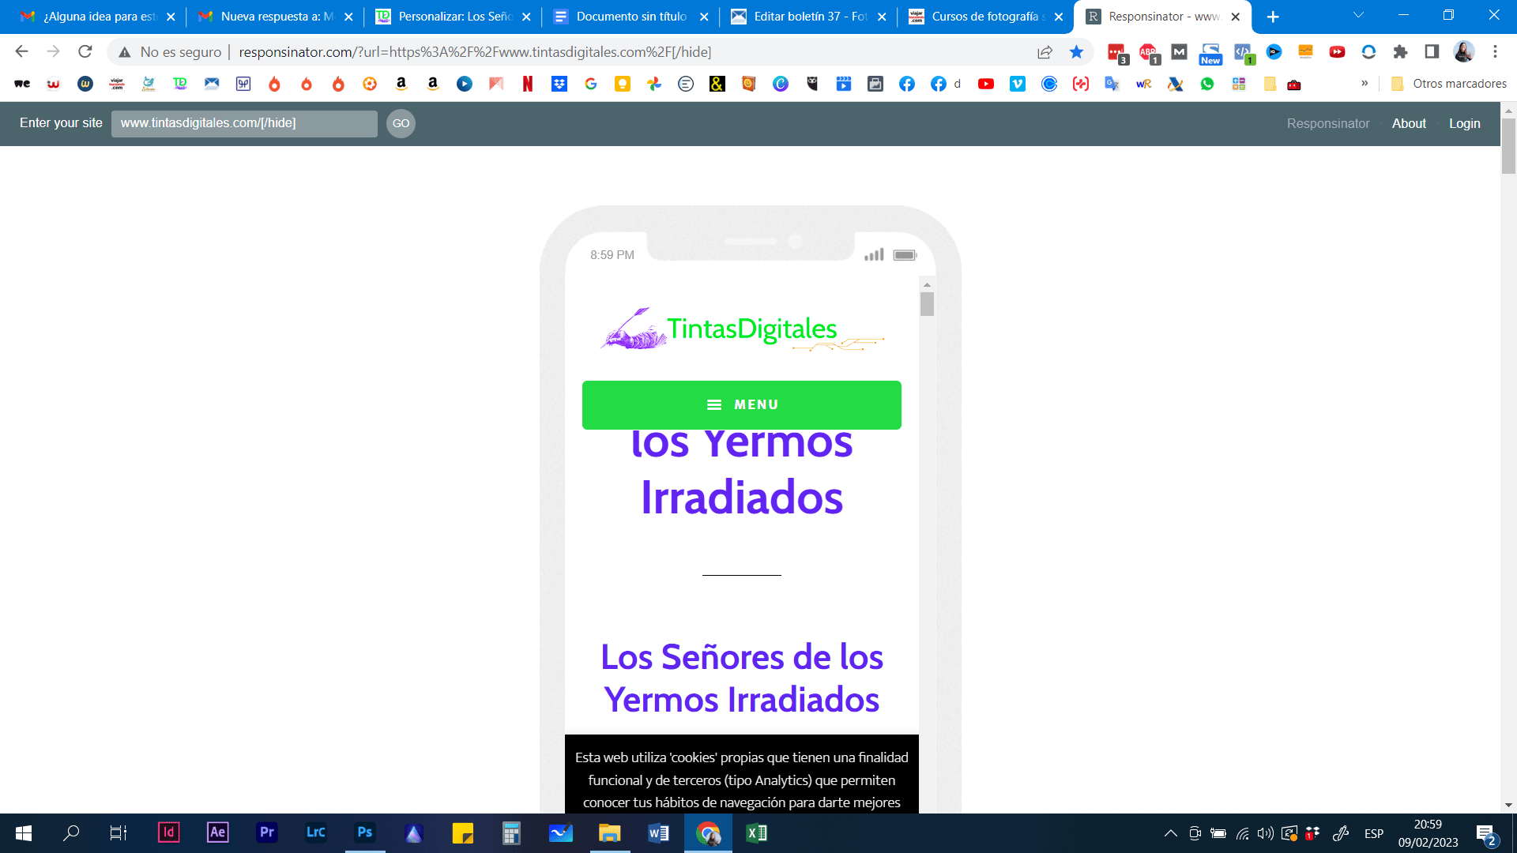Open Sticky Notes from taskbar
Screen dimensions: 1517x853
click(x=462, y=832)
